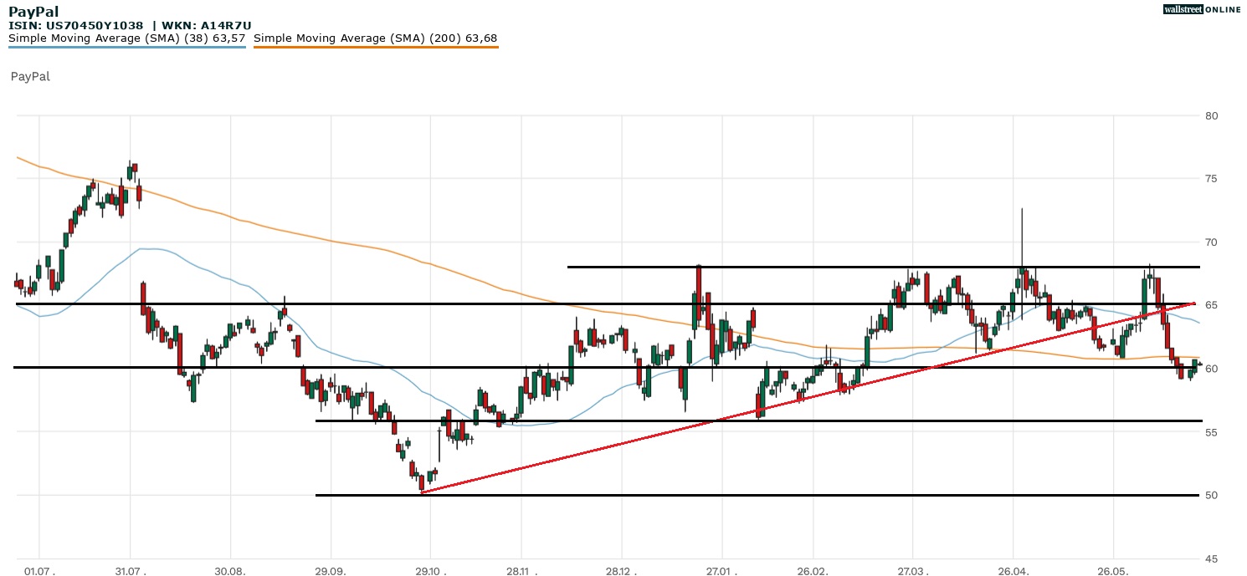Click the 01.07. date on the x-axis

[39, 571]
